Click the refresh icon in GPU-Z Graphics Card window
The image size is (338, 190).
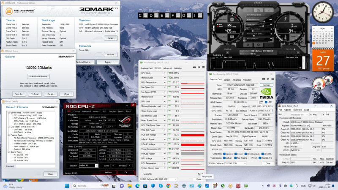coord(268,79)
